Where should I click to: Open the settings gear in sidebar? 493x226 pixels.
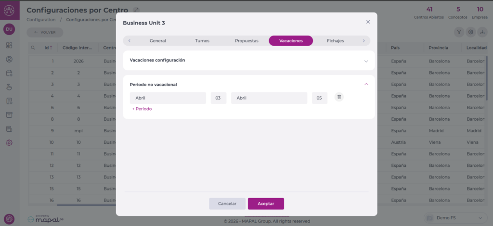pyautogui.click(x=9, y=143)
